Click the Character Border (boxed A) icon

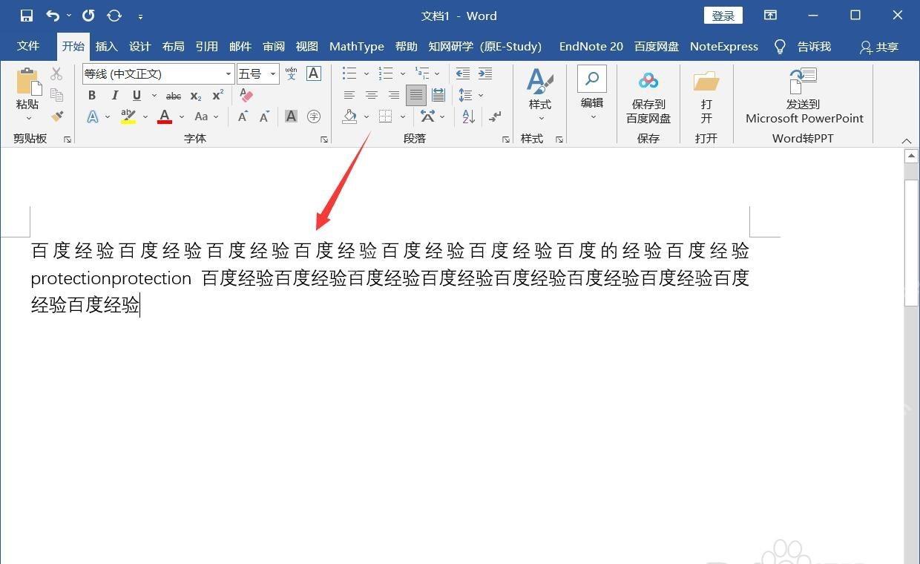pyautogui.click(x=314, y=73)
